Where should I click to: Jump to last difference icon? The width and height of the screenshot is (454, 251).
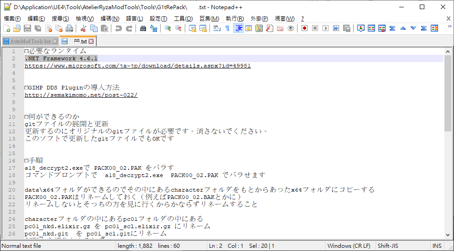[424, 28]
